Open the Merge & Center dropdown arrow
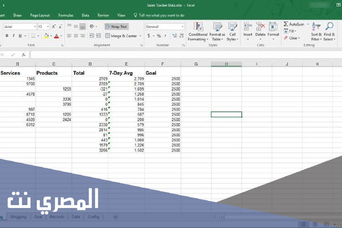The width and height of the screenshot is (342, 228). pos(140,36)
